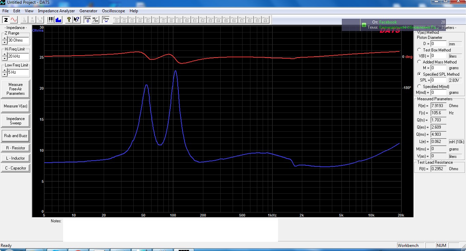Click the L R IN both inputs icon
466x251 pixels.
pos(40,20)
